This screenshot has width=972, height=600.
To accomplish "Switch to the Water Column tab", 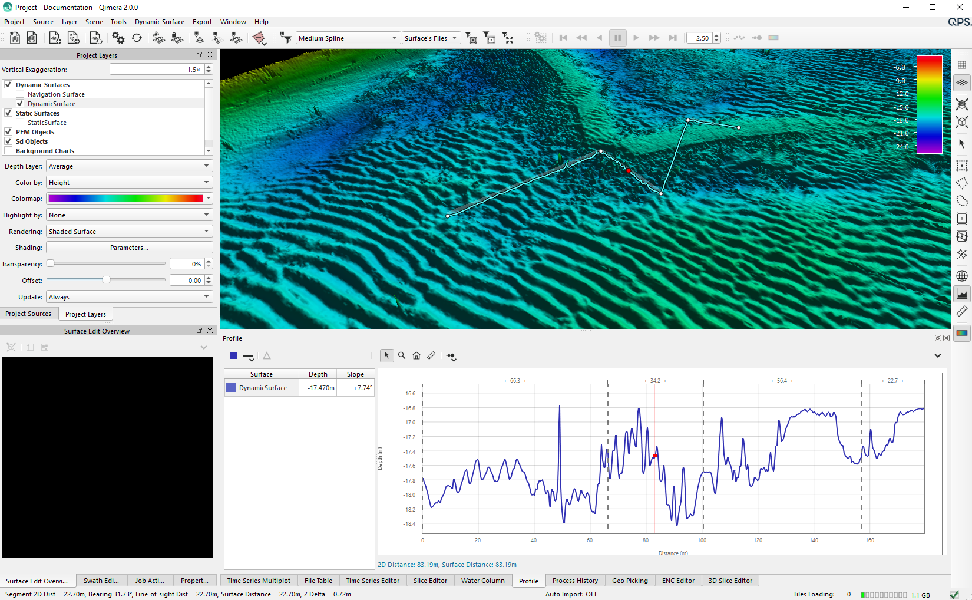I will pos(482,581).
